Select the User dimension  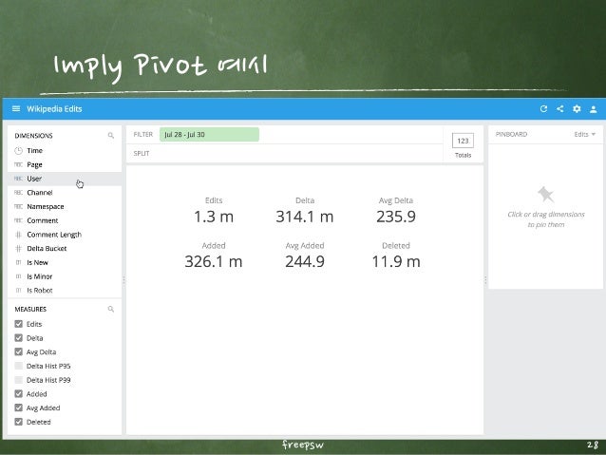(65, 179)
